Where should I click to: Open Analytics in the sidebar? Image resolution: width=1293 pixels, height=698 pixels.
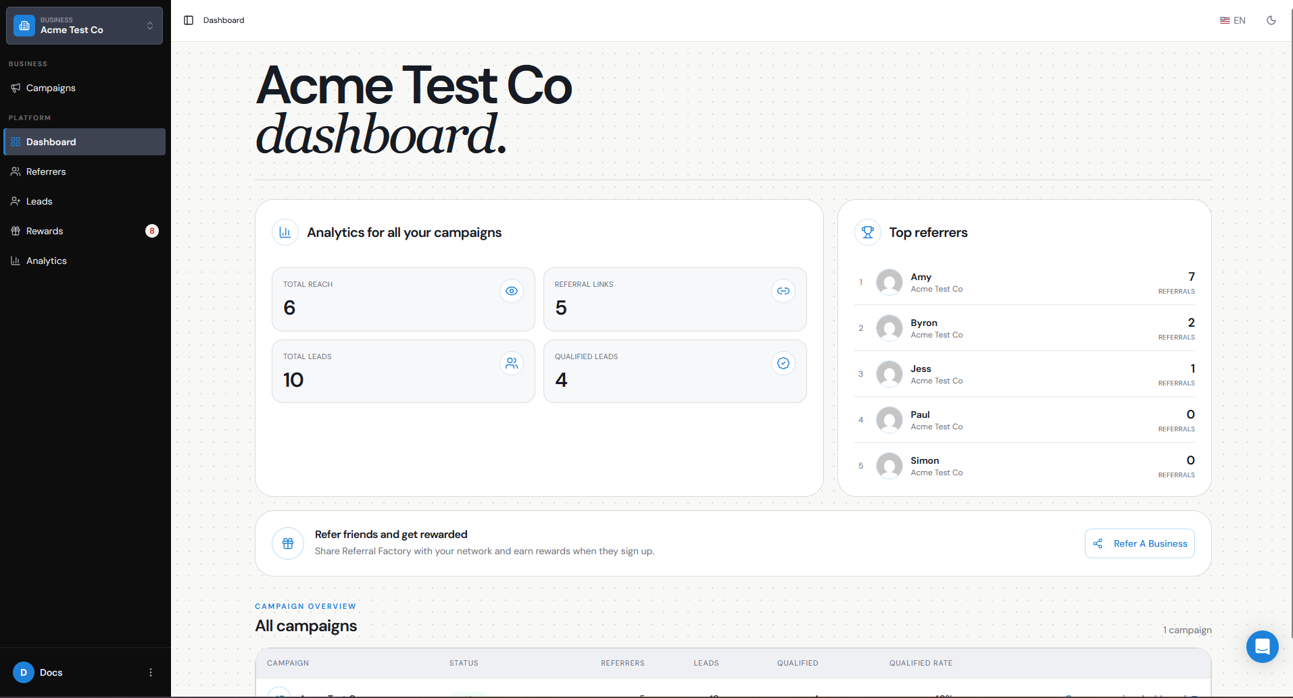tap(84, 261)
